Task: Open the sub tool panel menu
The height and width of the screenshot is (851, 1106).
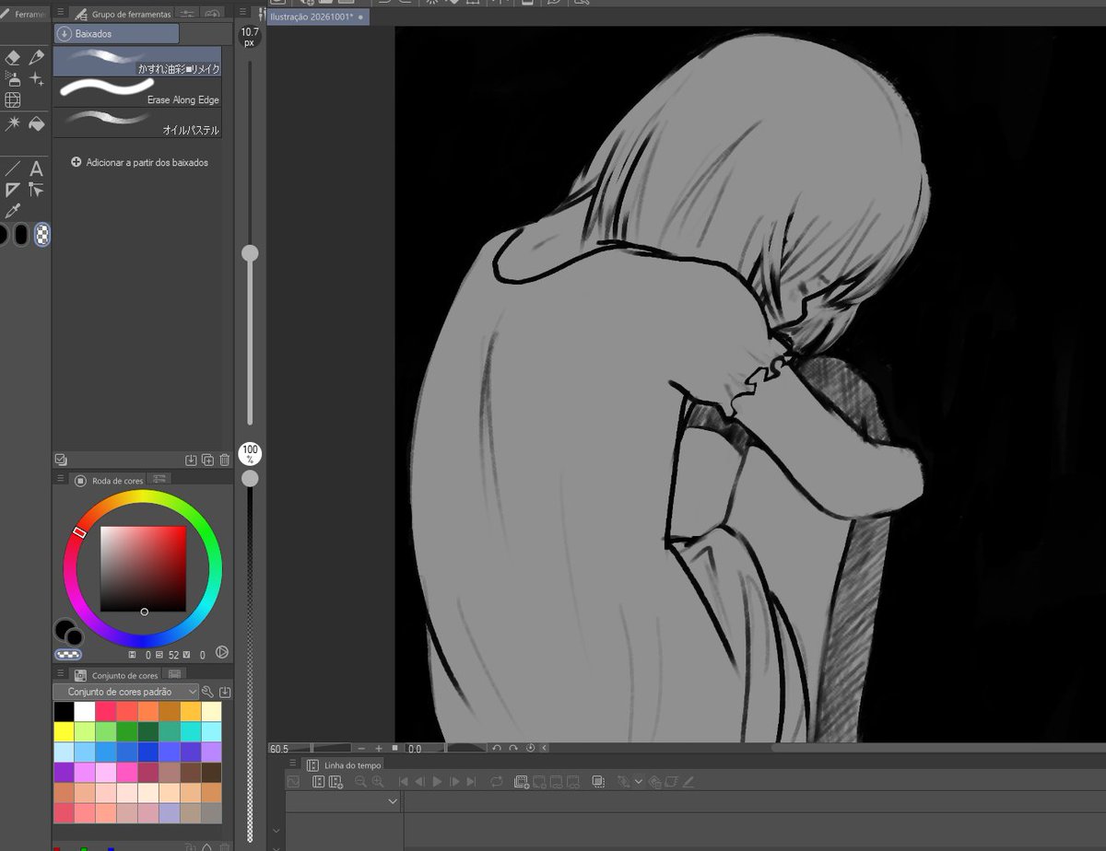Action: [x=61, y=13]
